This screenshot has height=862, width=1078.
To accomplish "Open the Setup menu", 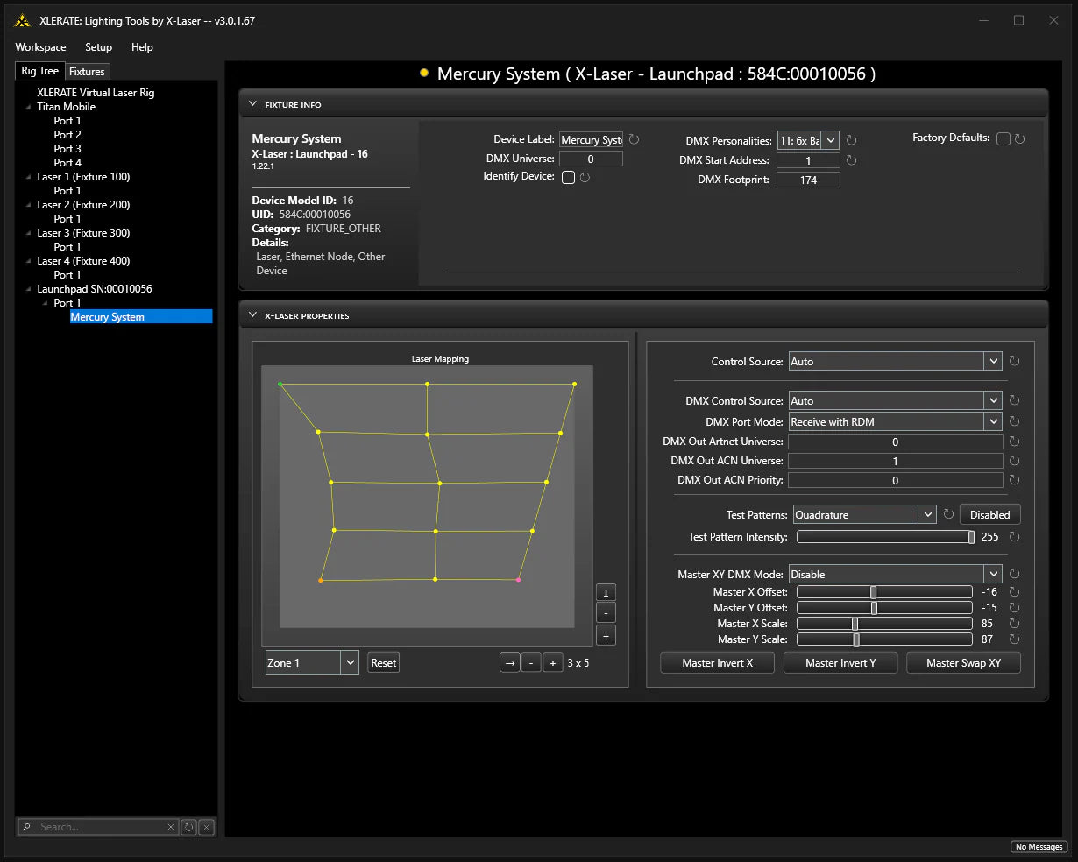I will tap(98, 47).
